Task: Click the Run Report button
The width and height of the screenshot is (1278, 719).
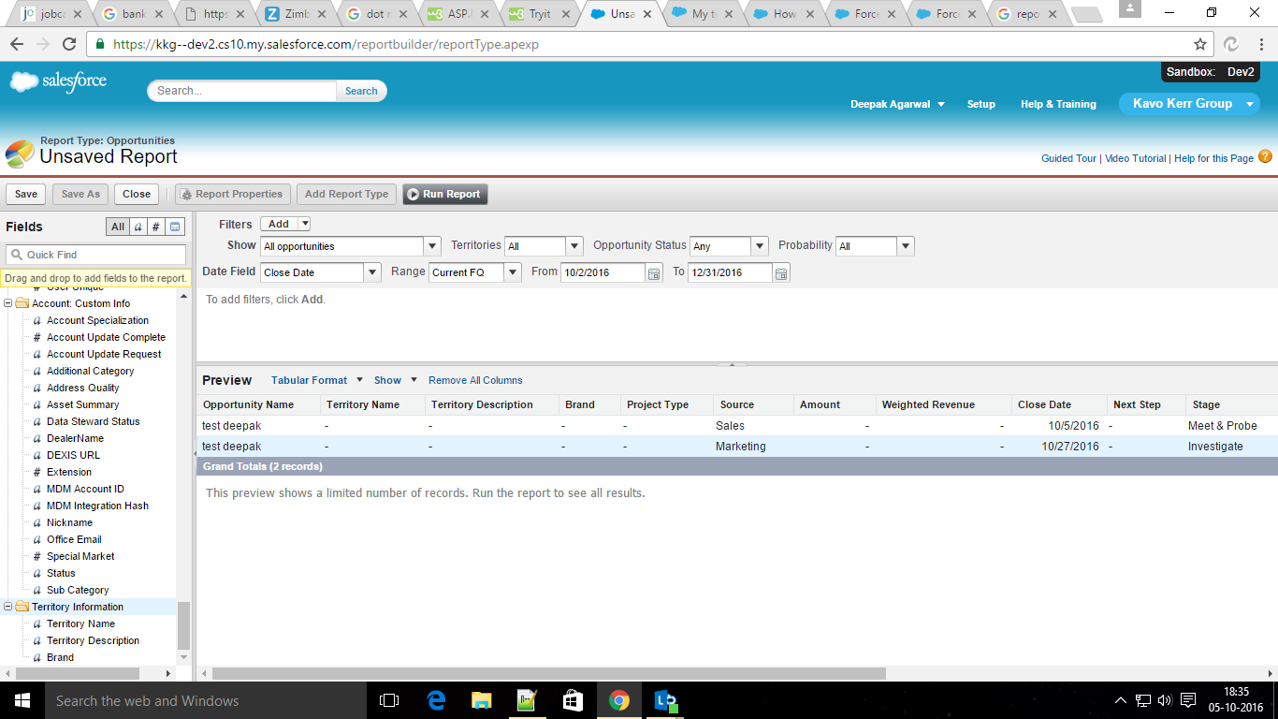Action: coord(445,195)
